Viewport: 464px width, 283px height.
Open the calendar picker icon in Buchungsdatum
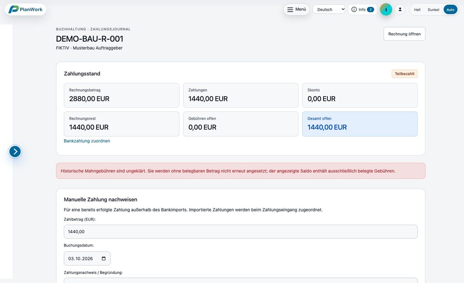pos(104,259)
